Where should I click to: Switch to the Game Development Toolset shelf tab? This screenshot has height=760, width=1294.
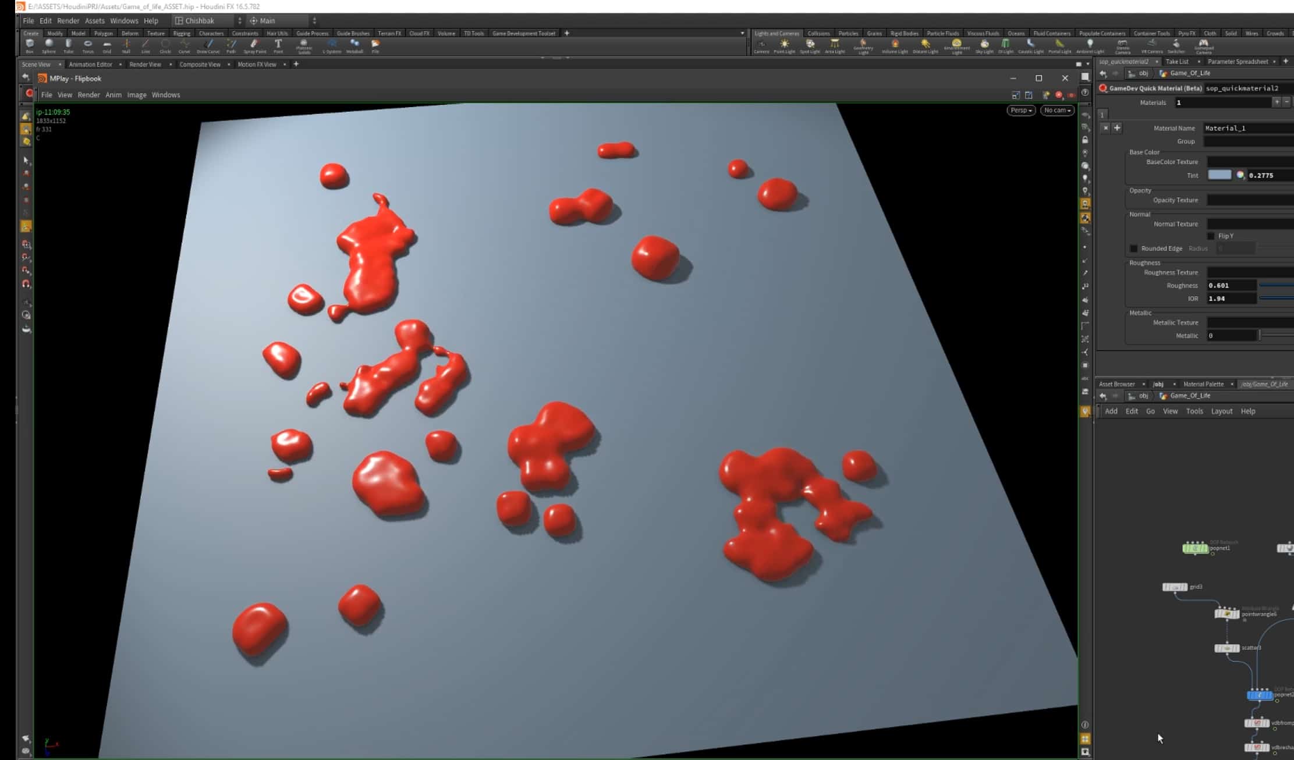(x=524, y=33)
